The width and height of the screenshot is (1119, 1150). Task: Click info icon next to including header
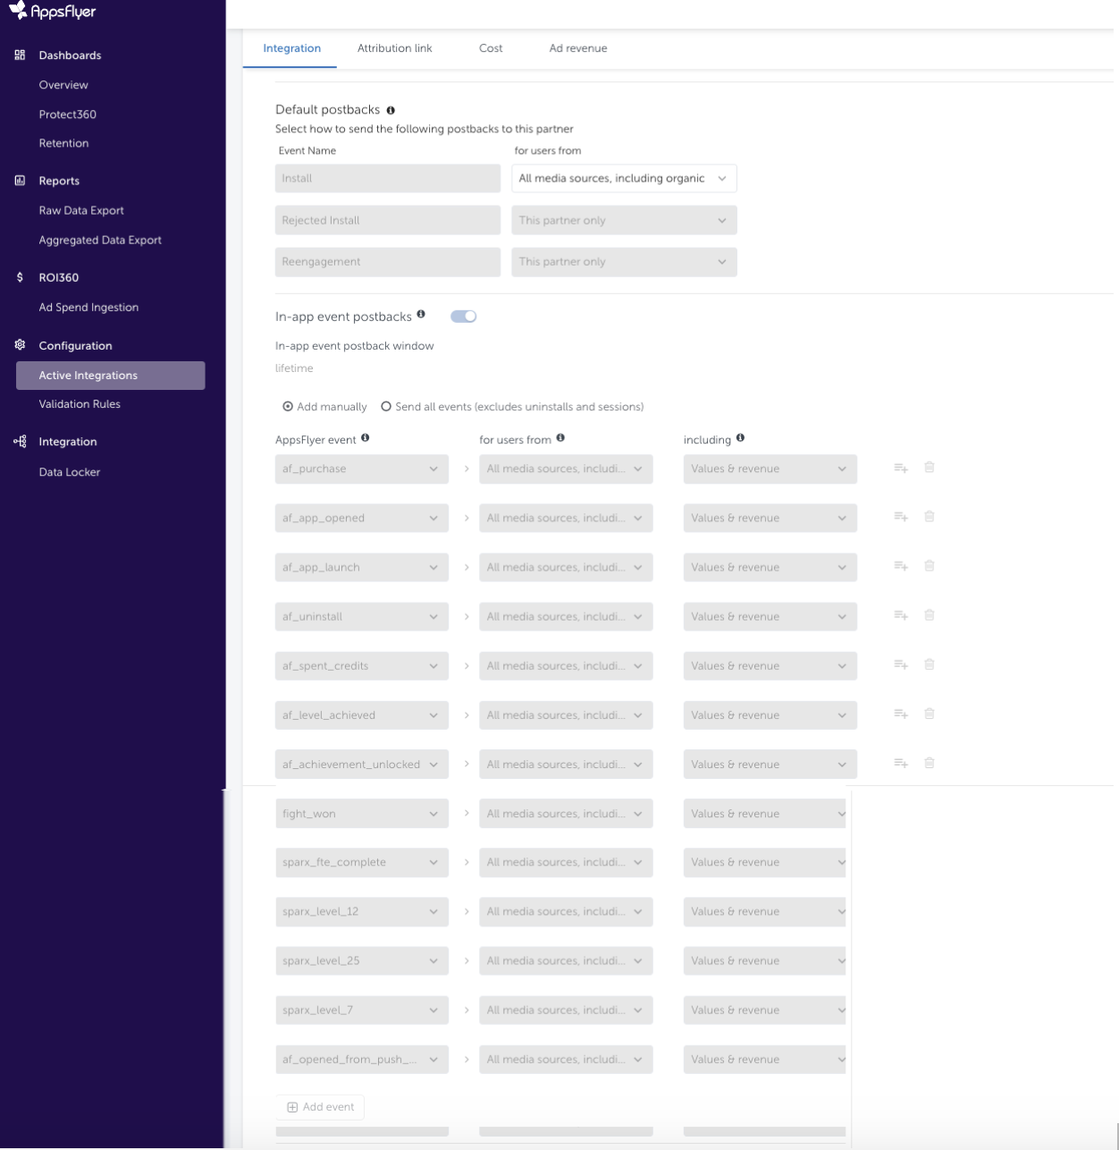740,438
